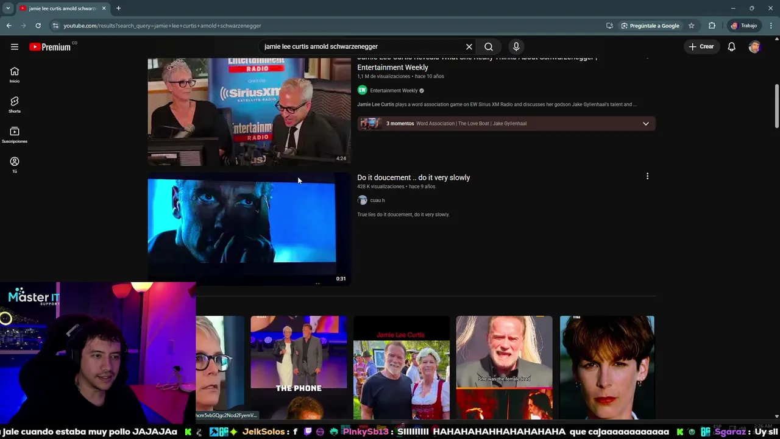
Task: Click the YouTube Premium logo
Action: click(x=50, y=47)
